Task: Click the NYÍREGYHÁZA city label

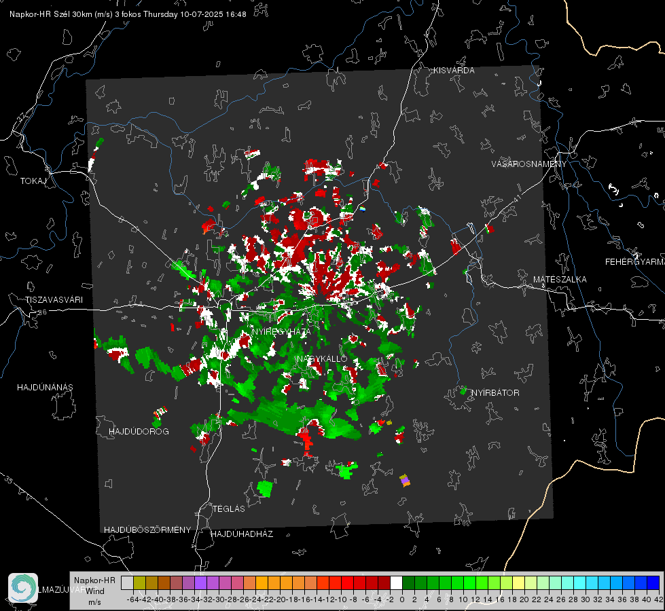Action: [281, 331]
